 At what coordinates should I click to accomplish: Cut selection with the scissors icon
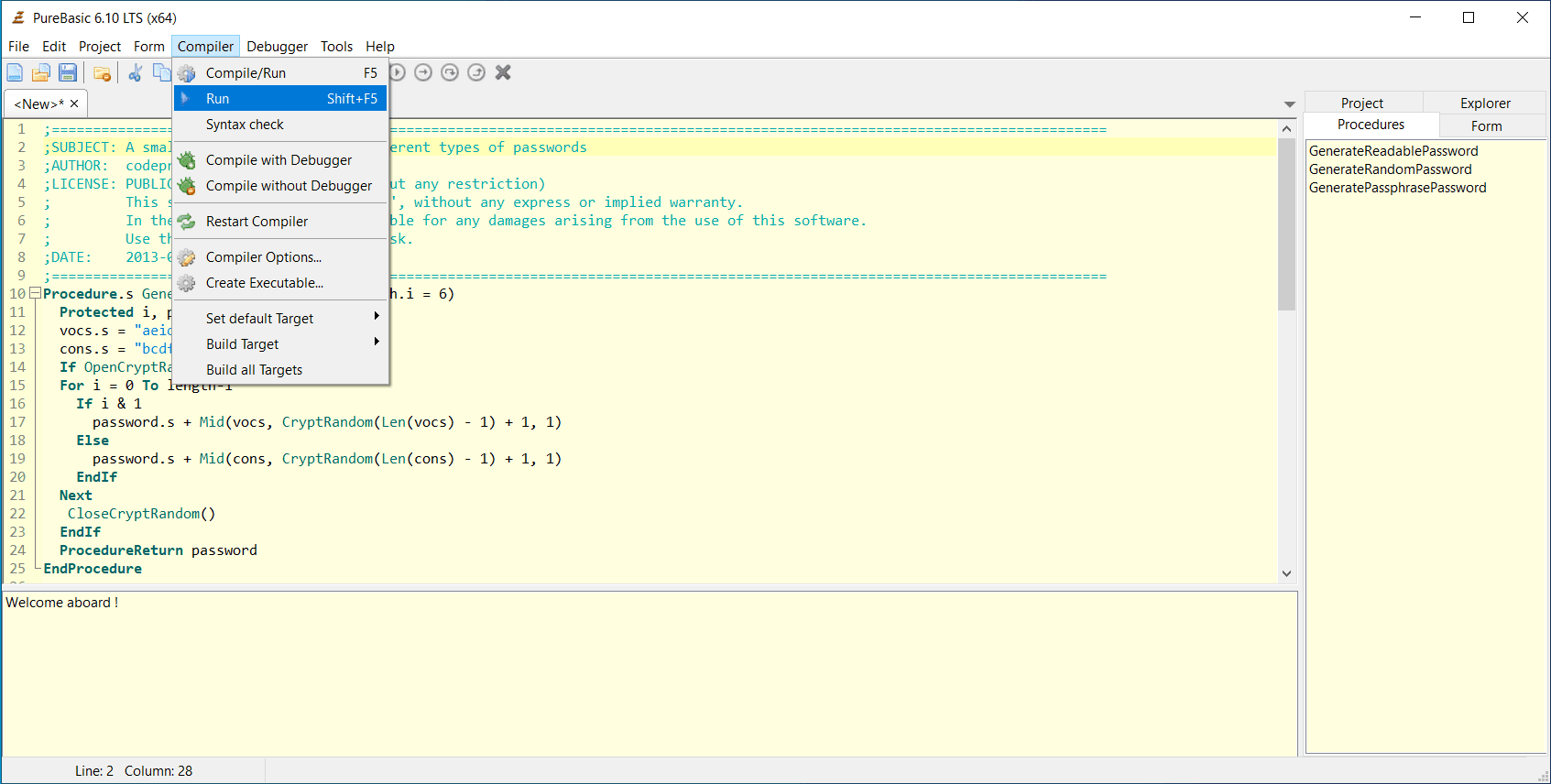136,72
